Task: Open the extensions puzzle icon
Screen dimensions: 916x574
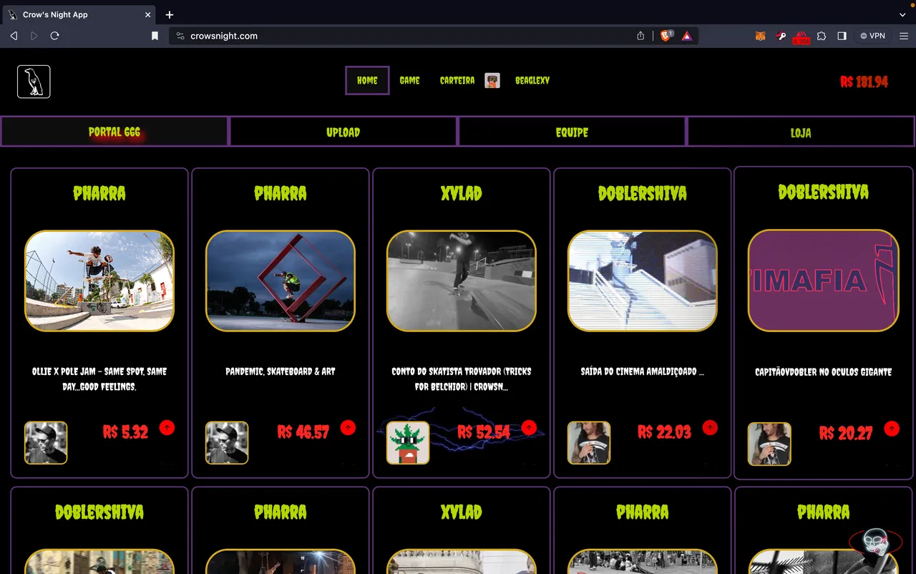Action: pos(822,36)
